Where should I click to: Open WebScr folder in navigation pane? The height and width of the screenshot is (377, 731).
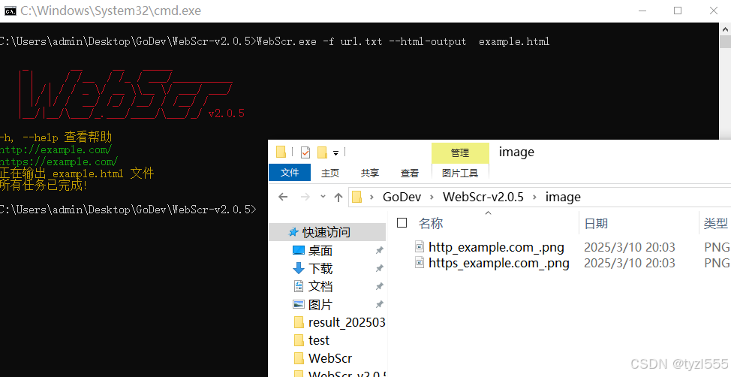pos(330,358)
